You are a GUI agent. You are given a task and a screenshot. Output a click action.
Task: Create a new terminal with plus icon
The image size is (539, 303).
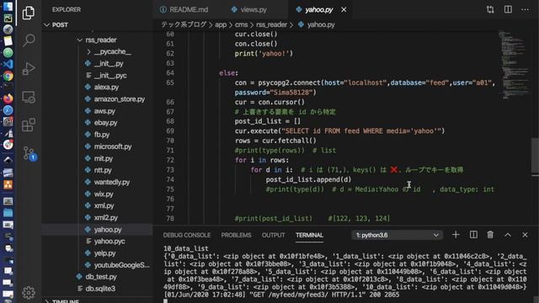[456, 235]
